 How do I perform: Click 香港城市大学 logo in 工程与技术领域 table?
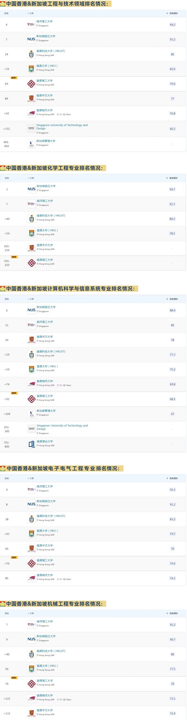[x=31, y=114]
